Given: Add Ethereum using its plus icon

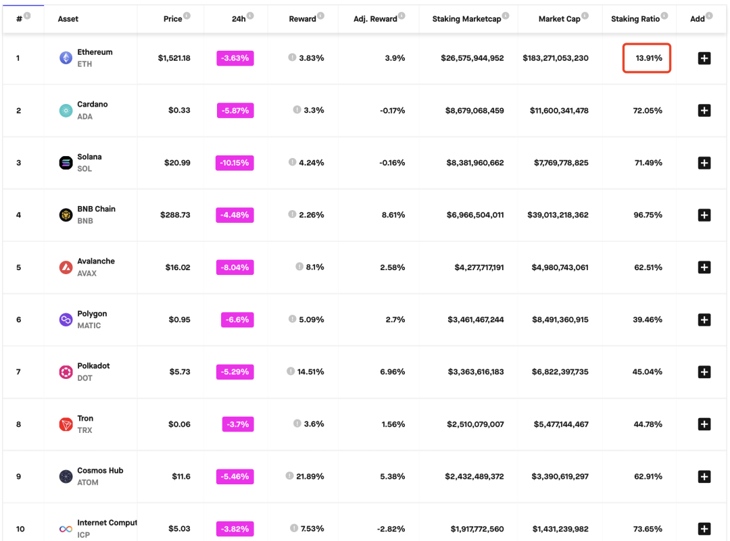Looking at the screenshot, I should pos(704,58).
